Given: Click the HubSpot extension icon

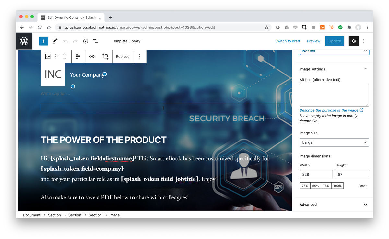Looking at the screenshot, I should 331,28.
